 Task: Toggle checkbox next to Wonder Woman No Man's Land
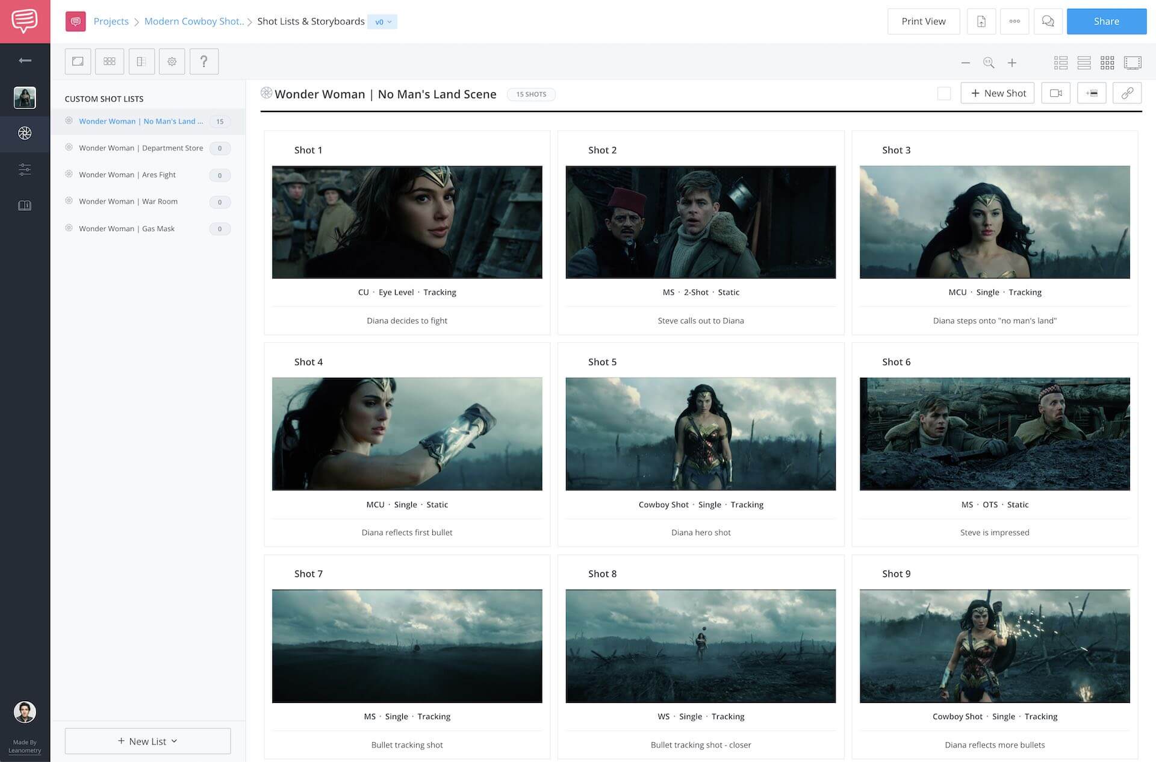(943, 93)
